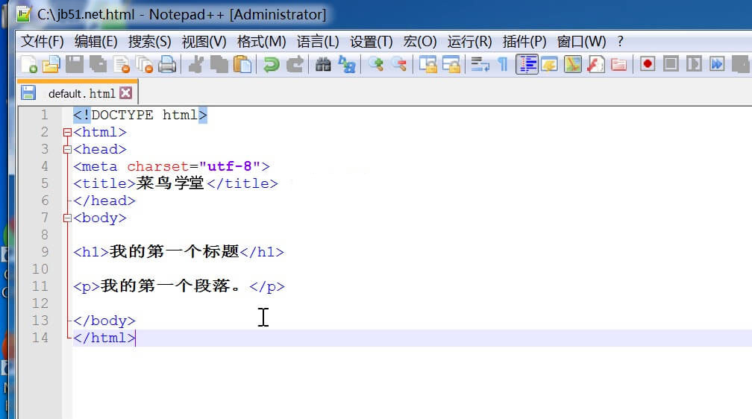Viewport: 752px width, 419px height.
Task: Click the Undo green arrow icon
Action: pyautogui.click(x=271, y=65)
